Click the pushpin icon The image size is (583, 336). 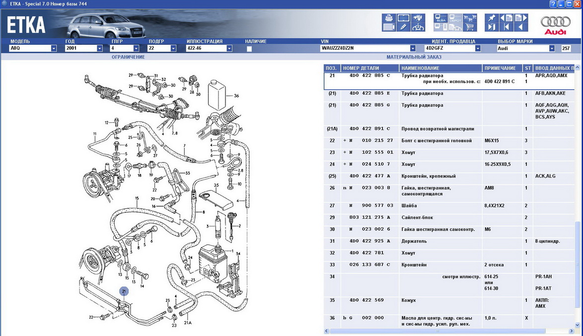[492, 18]
